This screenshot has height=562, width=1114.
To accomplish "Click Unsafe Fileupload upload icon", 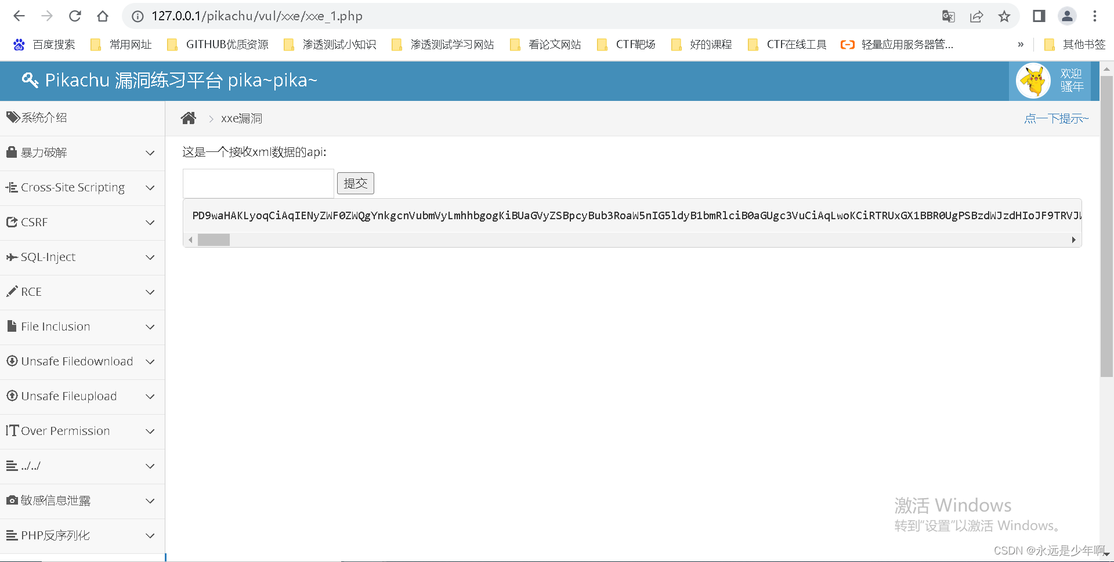I will click(x=12, y=396).
